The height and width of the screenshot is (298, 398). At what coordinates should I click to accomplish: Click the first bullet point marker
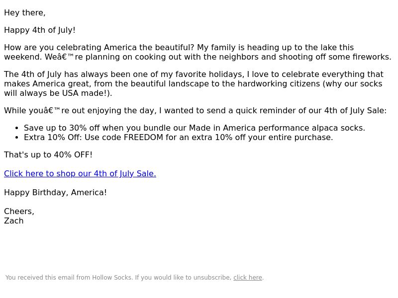click(x=17, y=128)
